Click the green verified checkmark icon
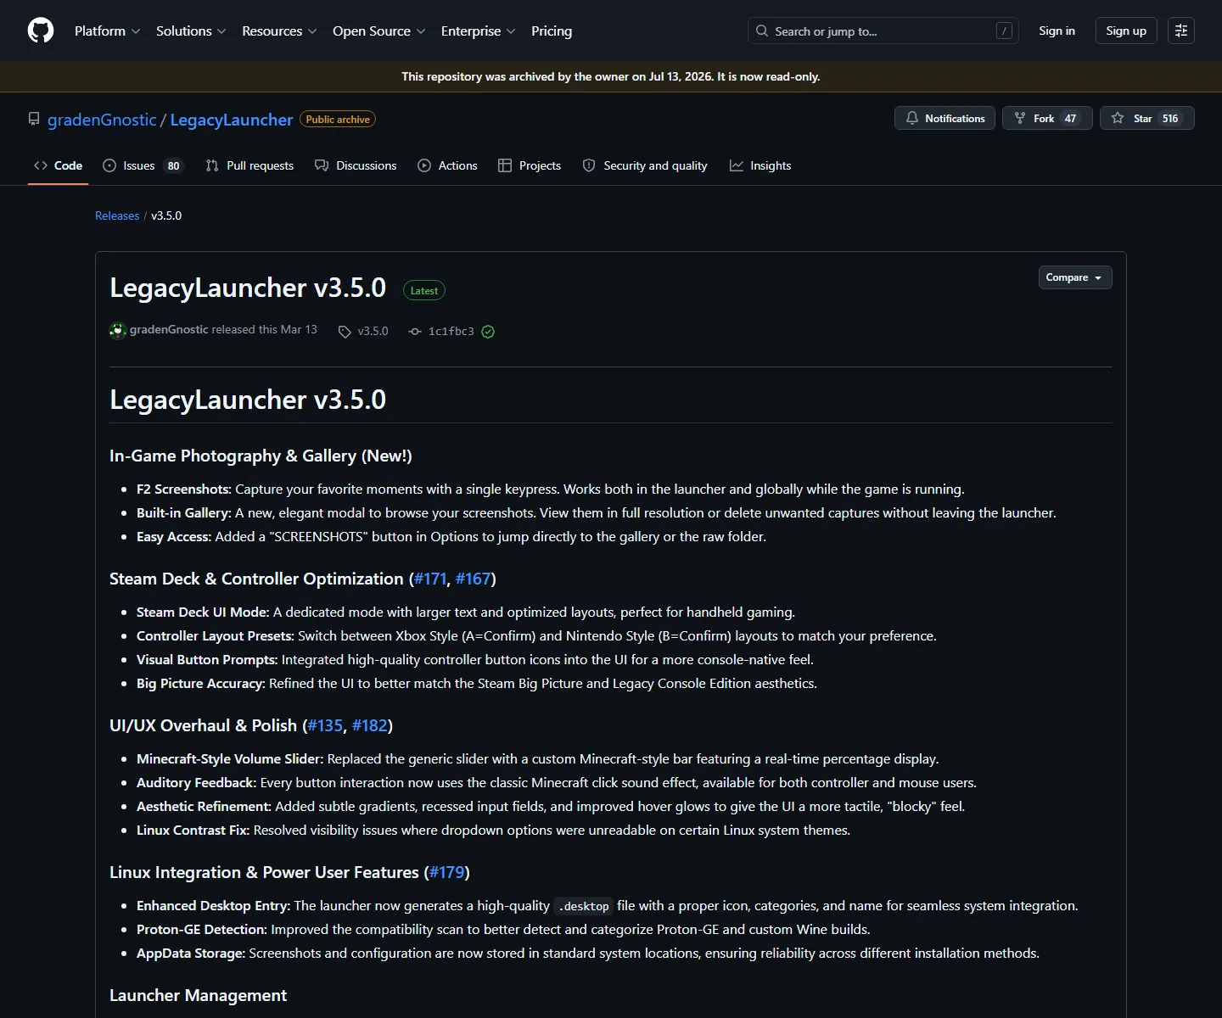 tap(488, 332)
